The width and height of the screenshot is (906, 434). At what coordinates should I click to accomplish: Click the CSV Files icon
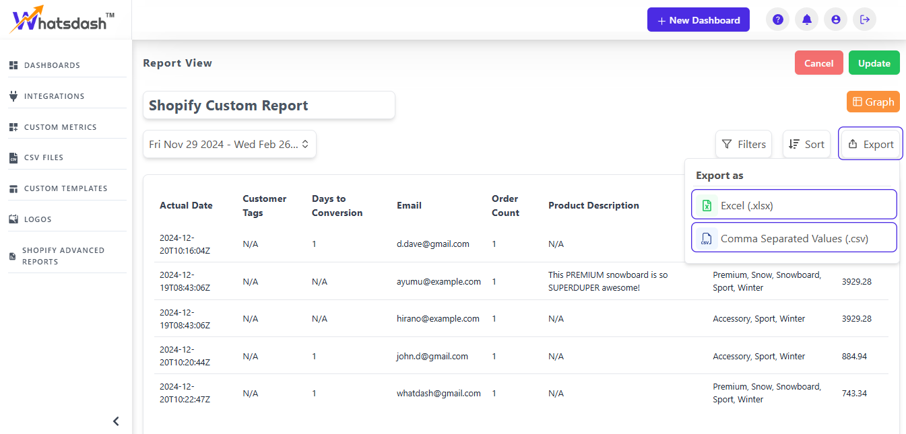(x=13, y=157)
